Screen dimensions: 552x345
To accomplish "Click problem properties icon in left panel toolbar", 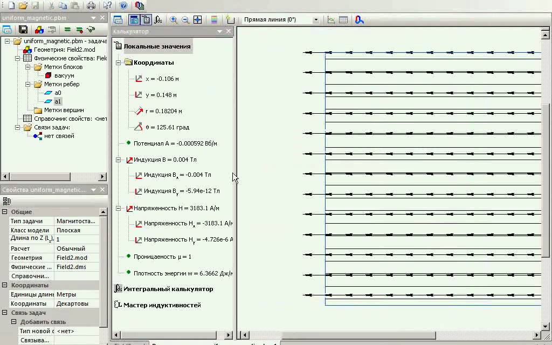I will (x=7, y=30).
